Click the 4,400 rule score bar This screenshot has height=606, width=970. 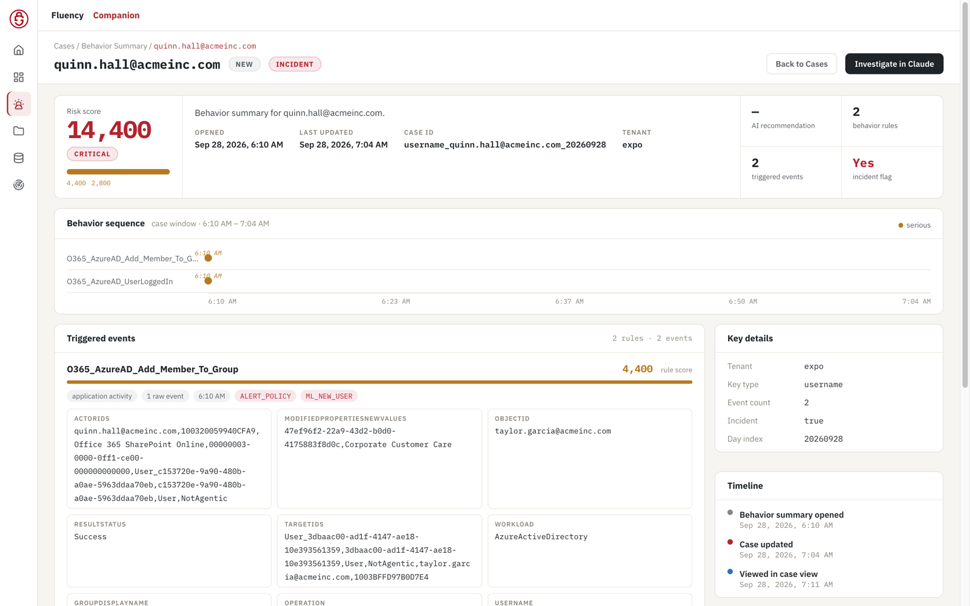point(380,382)
